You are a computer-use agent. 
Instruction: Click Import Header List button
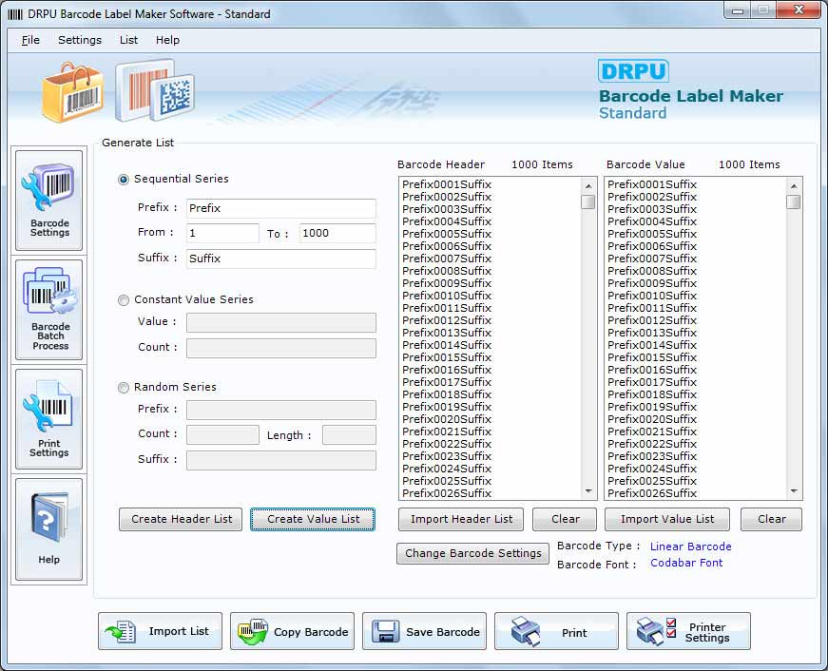click(461, 519)
